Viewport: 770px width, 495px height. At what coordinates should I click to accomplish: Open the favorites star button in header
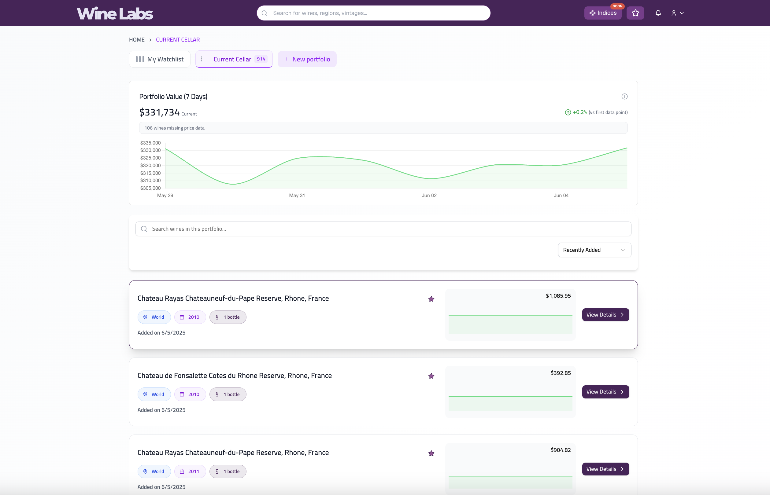[635, 13]
